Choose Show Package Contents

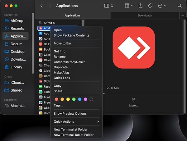[76, 35]
